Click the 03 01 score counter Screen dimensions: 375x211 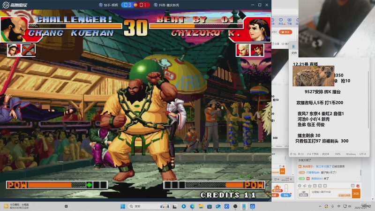point(135,5)
